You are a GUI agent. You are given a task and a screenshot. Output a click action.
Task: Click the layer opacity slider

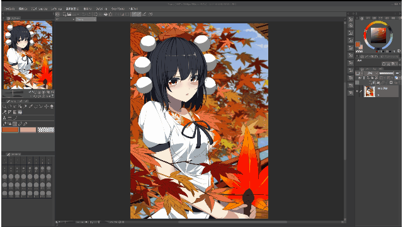387,73
